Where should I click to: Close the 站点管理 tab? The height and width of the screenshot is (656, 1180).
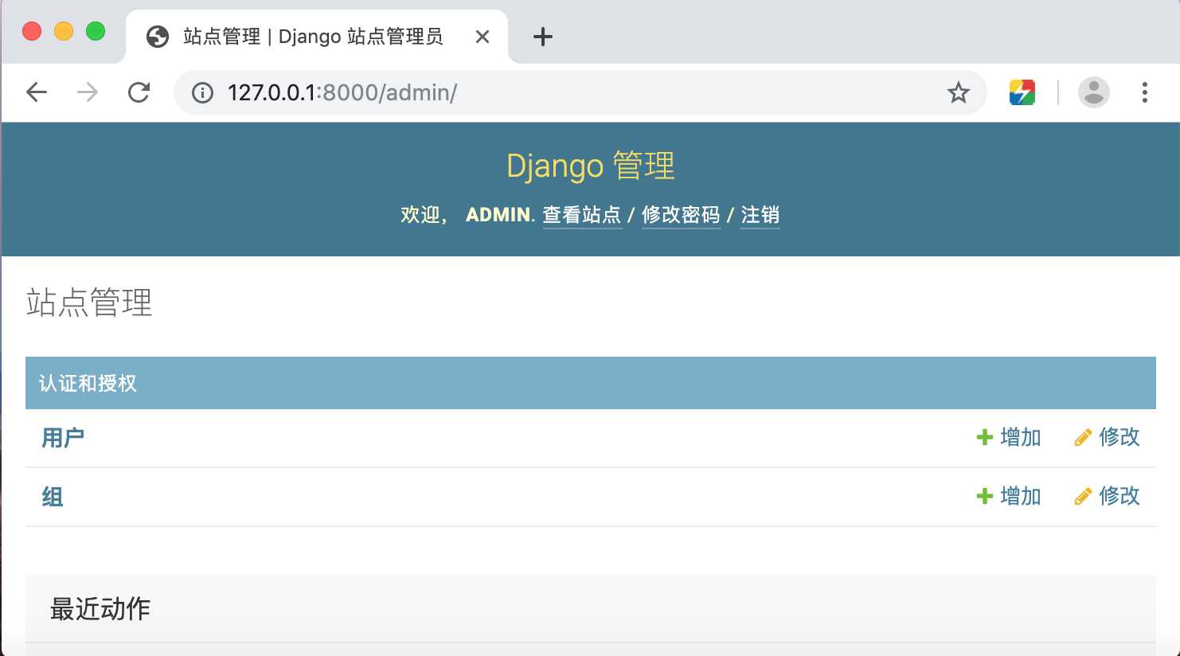pos(483,37)
